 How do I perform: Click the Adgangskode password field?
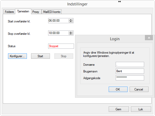click(130, 78)
